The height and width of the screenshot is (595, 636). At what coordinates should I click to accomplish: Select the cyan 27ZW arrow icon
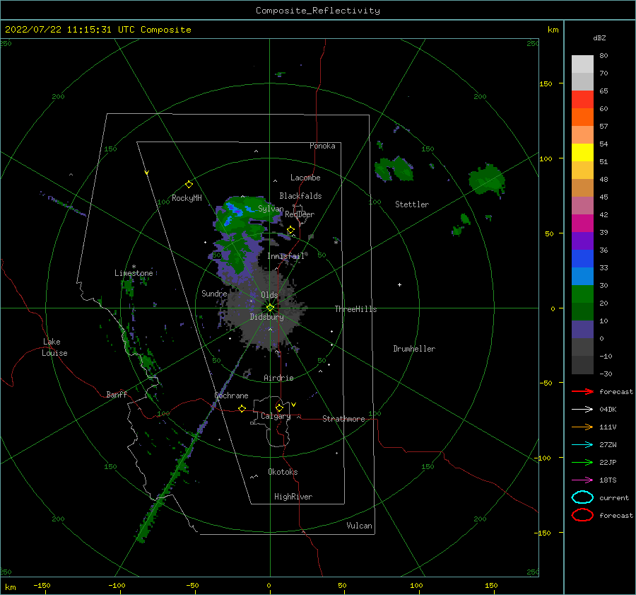[582, 445]
